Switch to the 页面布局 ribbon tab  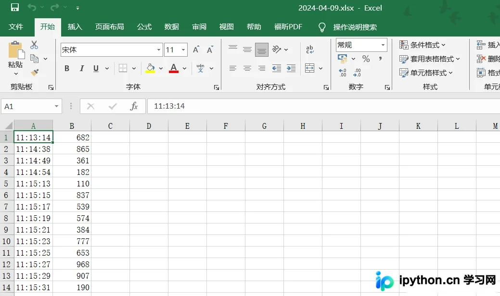coord(109,27)
